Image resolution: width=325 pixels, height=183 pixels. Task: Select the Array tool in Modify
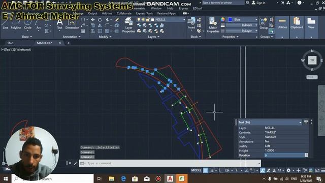(x=107, y=31)
